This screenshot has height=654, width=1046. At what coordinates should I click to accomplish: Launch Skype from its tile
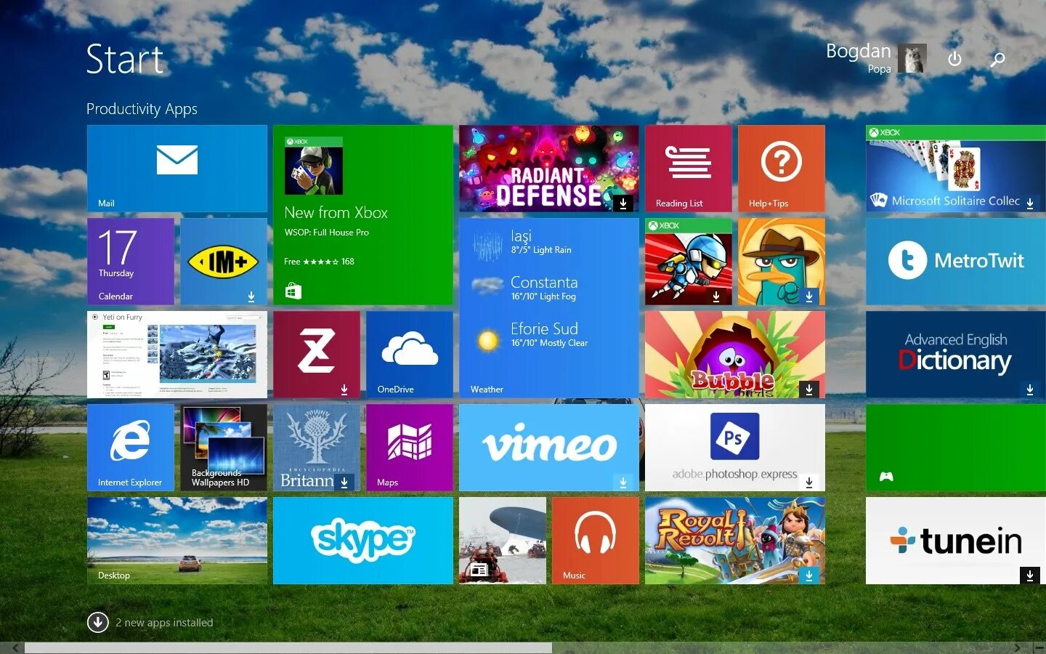(x=362, y=539)
